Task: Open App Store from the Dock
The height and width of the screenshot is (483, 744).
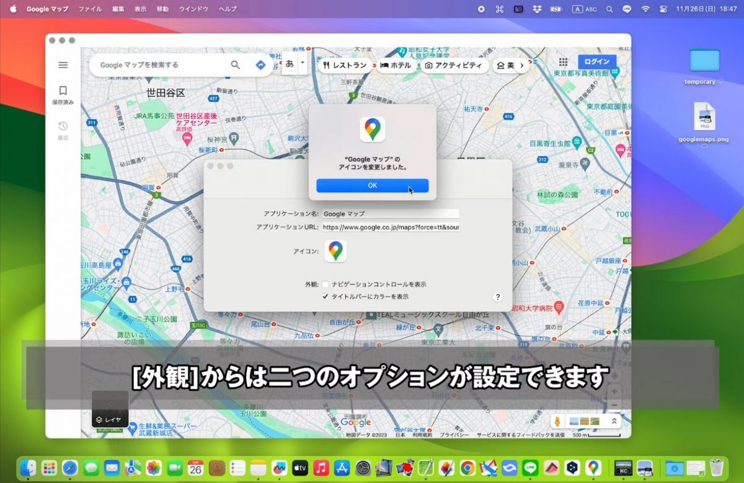Action: click(x=342, y=467)
